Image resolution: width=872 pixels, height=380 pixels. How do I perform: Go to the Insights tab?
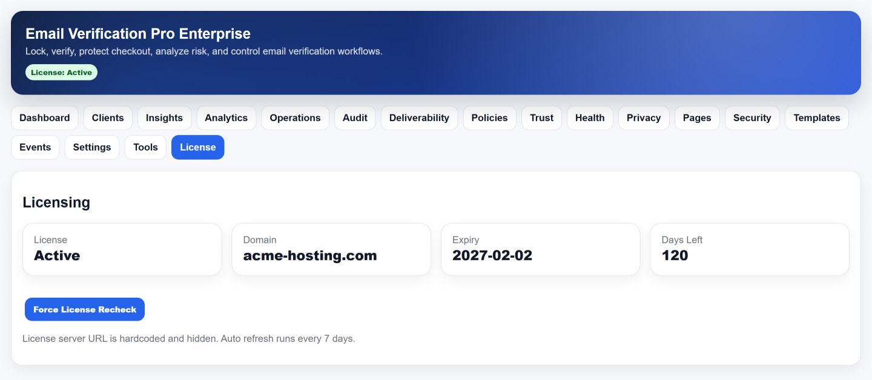point(164,118)
